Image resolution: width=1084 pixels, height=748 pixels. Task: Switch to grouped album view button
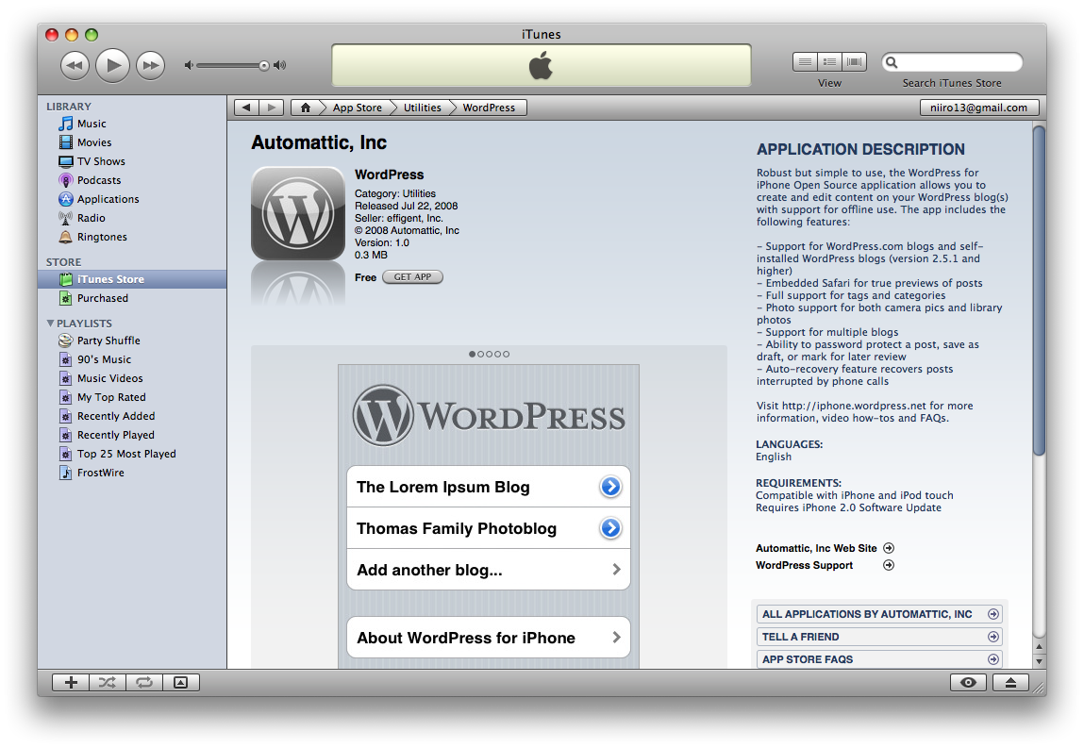click(x=829, y=62)
